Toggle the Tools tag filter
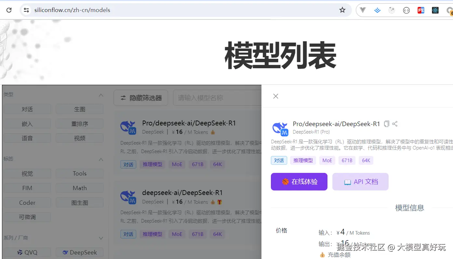Viewport: 453px width, 259px height. [80, 174]
